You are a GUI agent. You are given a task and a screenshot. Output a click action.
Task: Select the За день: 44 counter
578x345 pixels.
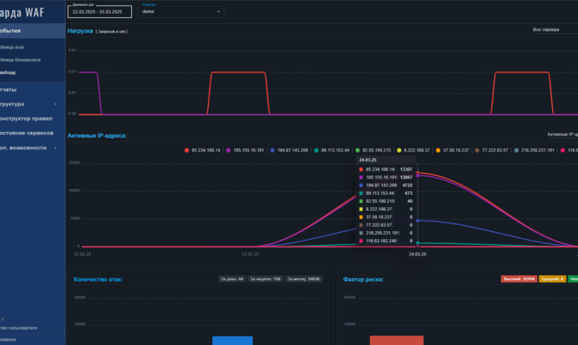click(232, 279)
